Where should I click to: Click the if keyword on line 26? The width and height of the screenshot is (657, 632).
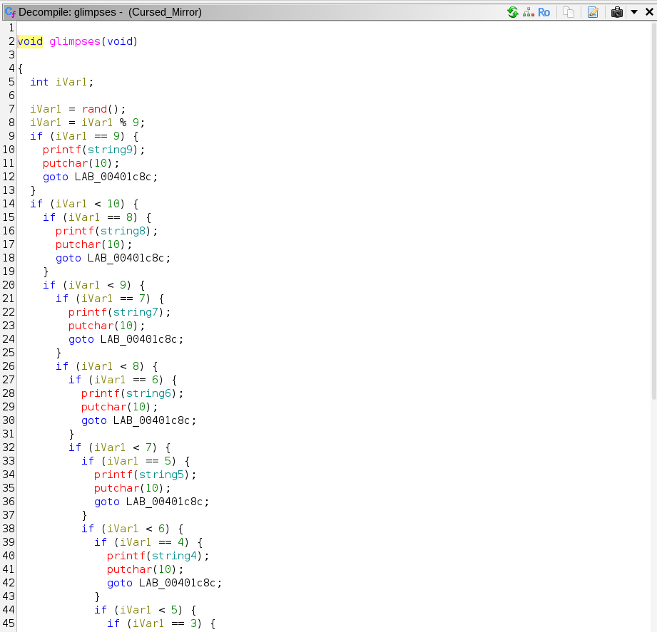pyautogui.click(x=62, y=366)
